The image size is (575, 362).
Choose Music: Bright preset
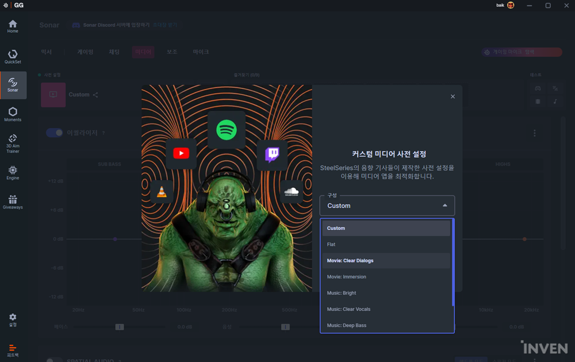pos(386,292)
